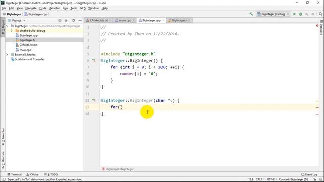Switch to BigInteger.h editor tab
The height and width of the screenshot is (182, 324).
coord(179,20)
